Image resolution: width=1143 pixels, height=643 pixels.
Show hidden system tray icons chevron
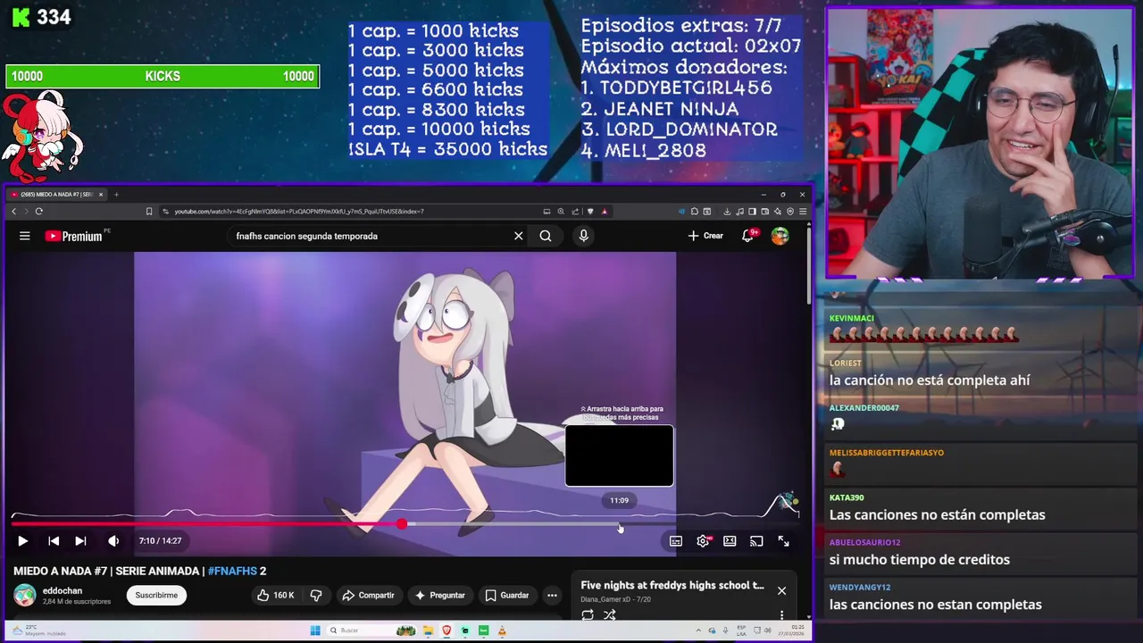point(698,630)
